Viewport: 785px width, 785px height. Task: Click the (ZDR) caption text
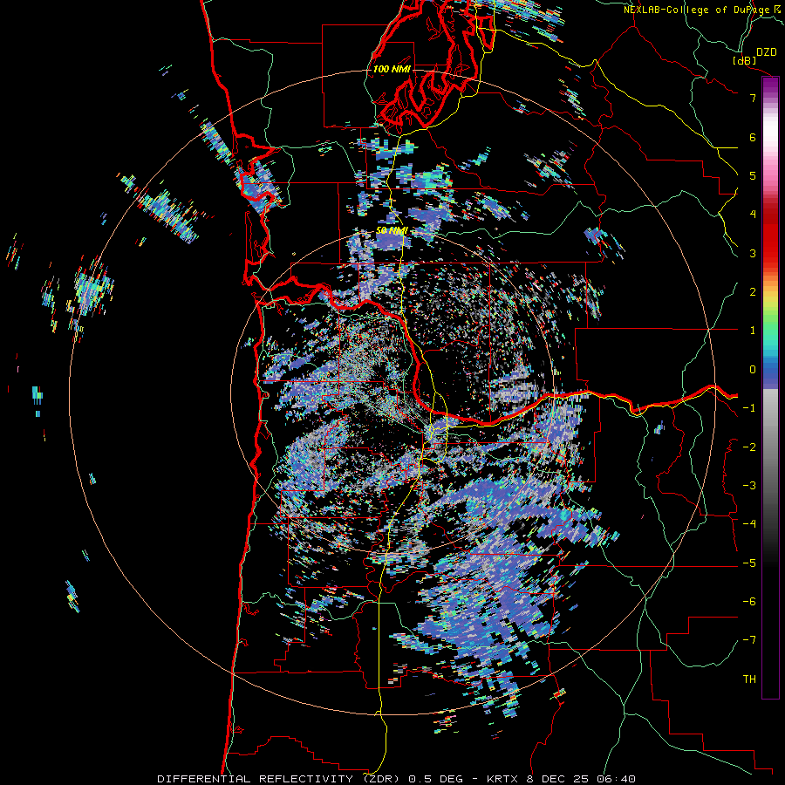click(381, 779)
